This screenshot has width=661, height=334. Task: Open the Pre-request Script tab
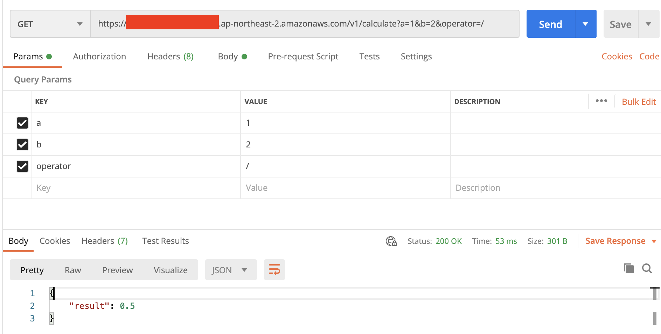tap(303, 57)
